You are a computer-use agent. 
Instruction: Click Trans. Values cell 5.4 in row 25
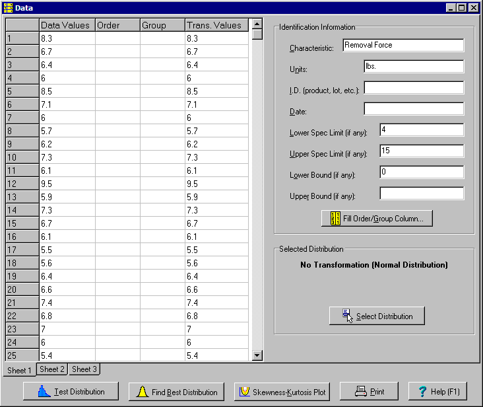(217, 355)
